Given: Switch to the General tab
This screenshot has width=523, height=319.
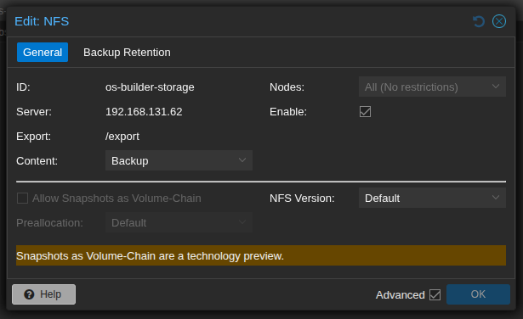Looking at the screenshot, I should click(43, 53).
